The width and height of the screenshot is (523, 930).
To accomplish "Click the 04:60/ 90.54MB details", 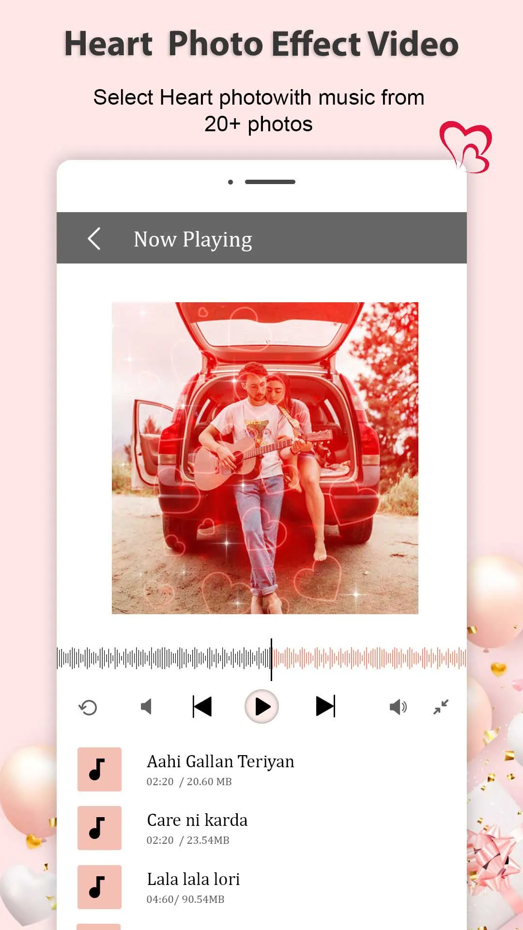I will (x=185, y=899).
